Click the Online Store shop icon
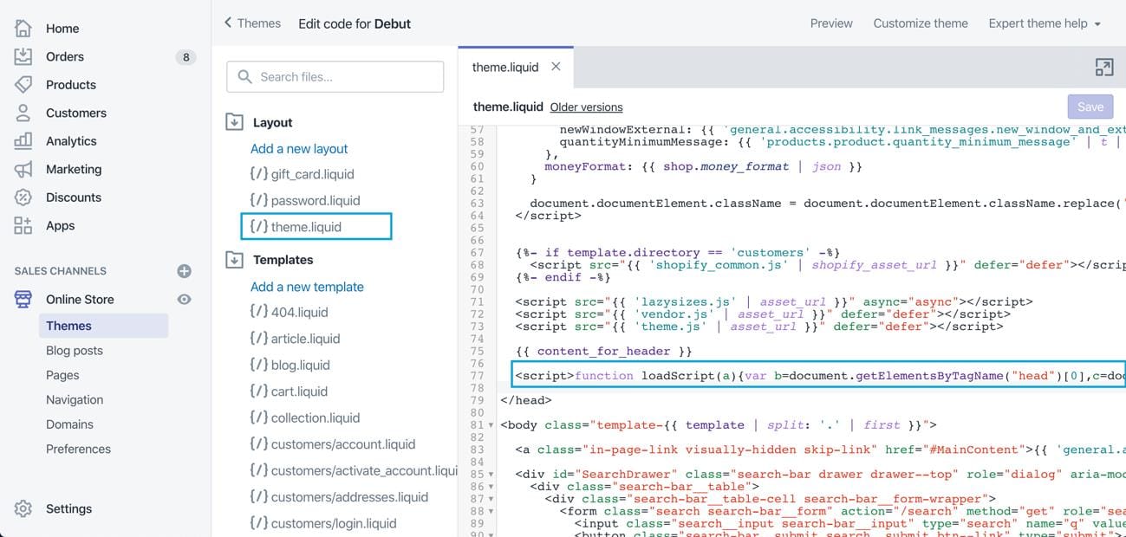 click(23, 299)
